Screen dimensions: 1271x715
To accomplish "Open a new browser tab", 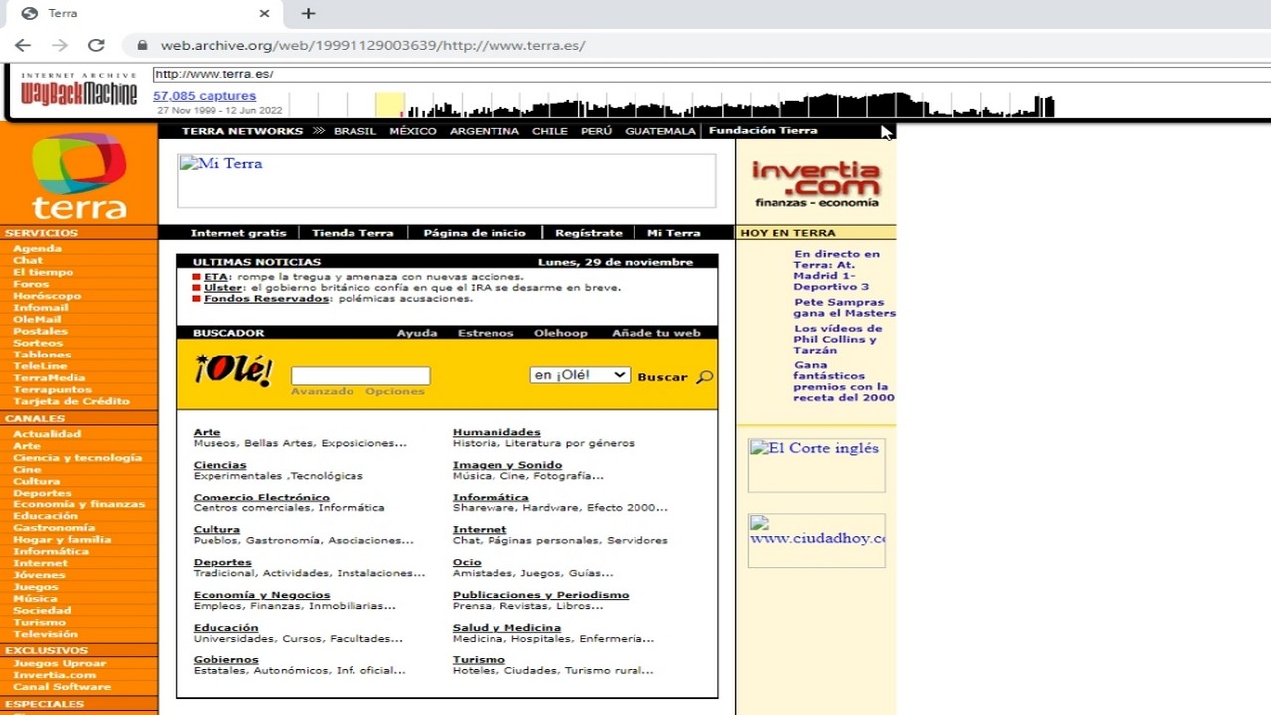I will tap(308, 13).
